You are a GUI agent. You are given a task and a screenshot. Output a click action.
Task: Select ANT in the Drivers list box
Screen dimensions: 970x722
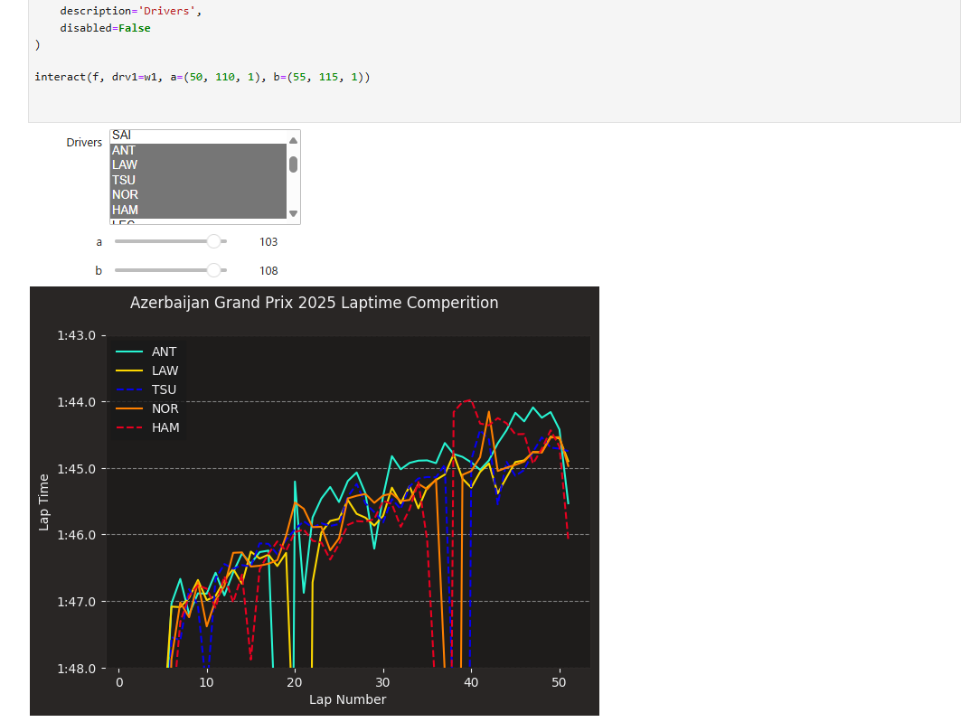point(198,150)
